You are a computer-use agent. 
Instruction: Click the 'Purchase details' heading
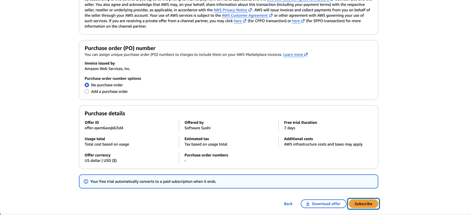(105, 114)
